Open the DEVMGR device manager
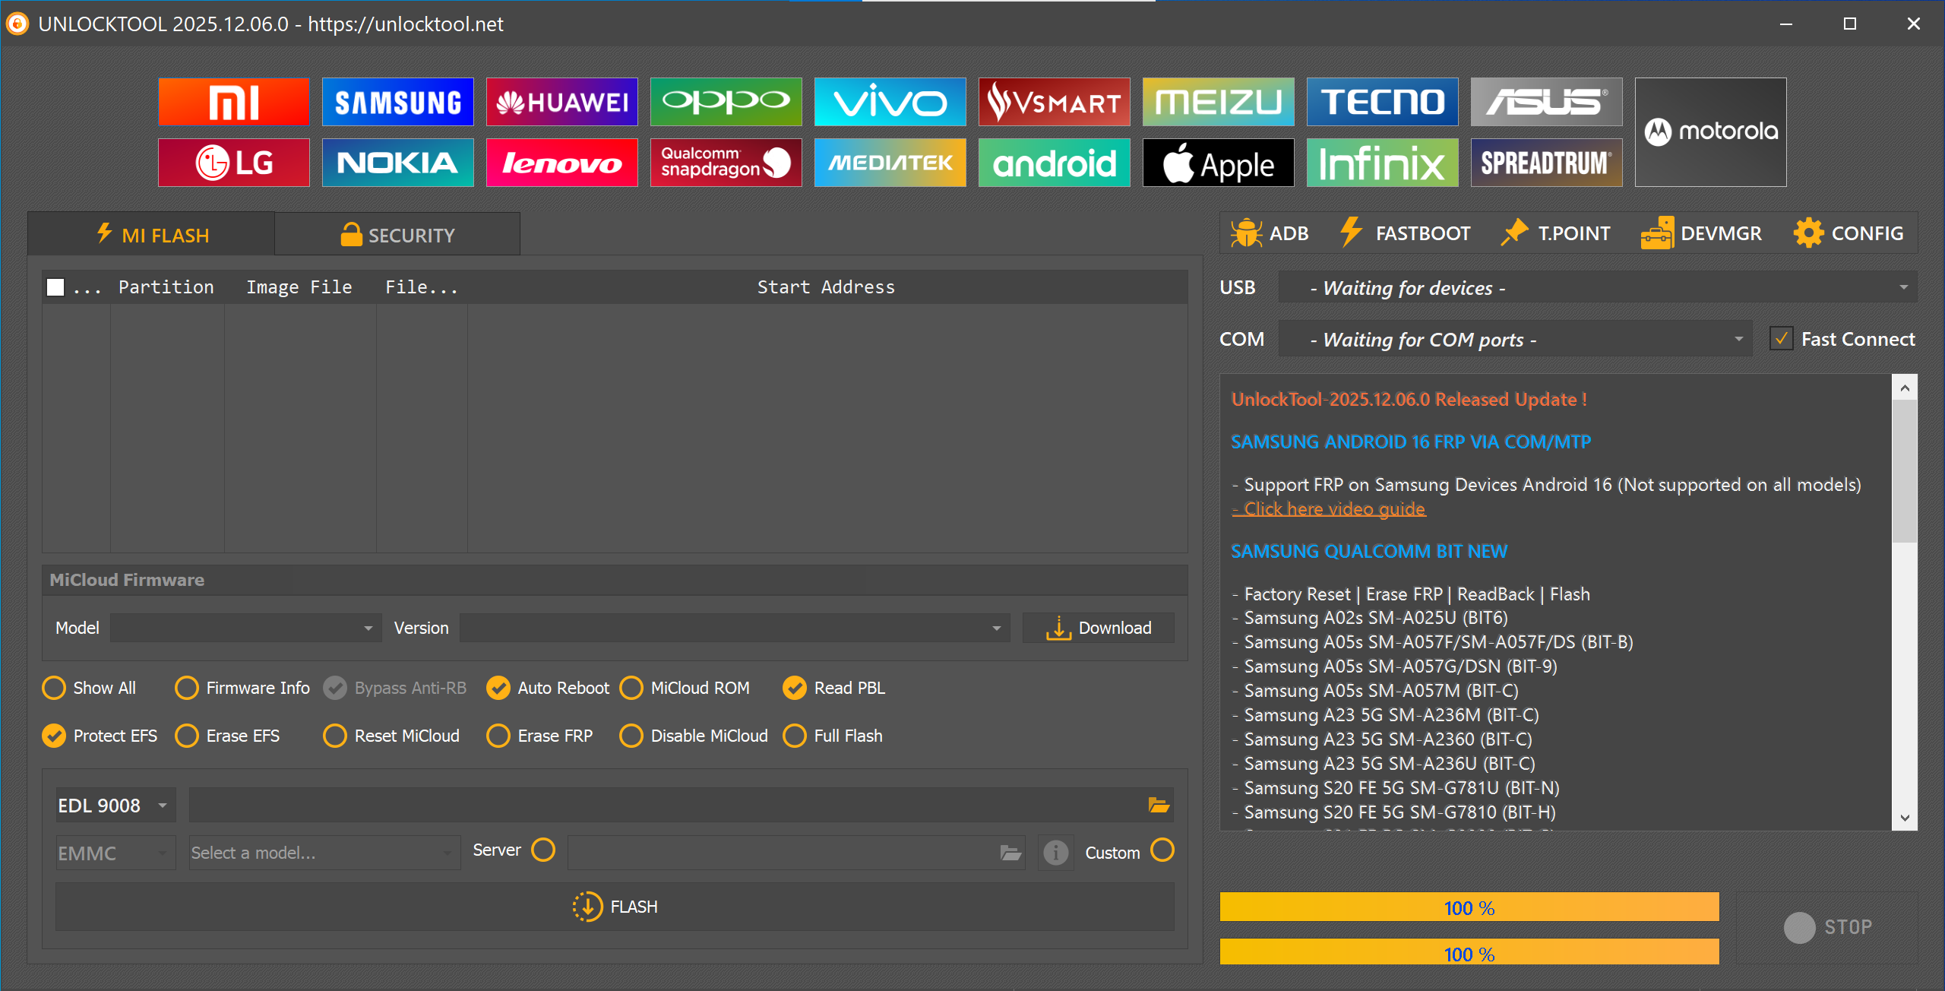1945x991 pixels. point(1701,233)
